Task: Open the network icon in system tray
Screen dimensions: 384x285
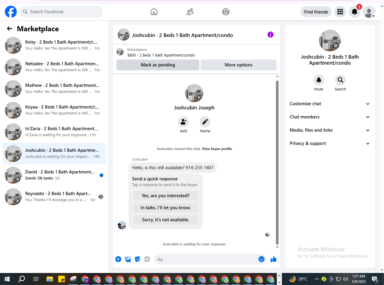Action: tap(338, 279)
